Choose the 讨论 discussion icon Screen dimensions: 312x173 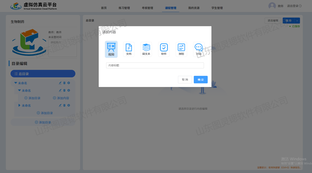(x=199, y=49)
